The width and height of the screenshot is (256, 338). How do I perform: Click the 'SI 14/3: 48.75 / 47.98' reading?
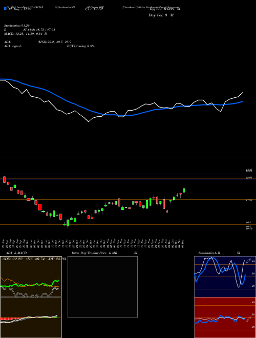tap(39, 30)
